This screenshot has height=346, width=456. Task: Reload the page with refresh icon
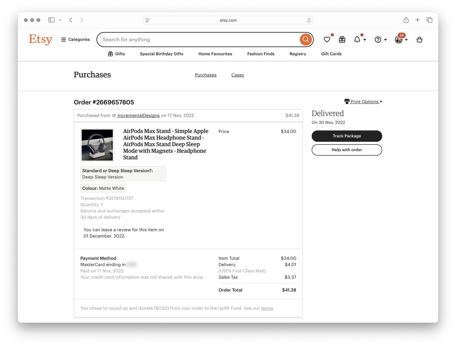[x=309, y=20]
